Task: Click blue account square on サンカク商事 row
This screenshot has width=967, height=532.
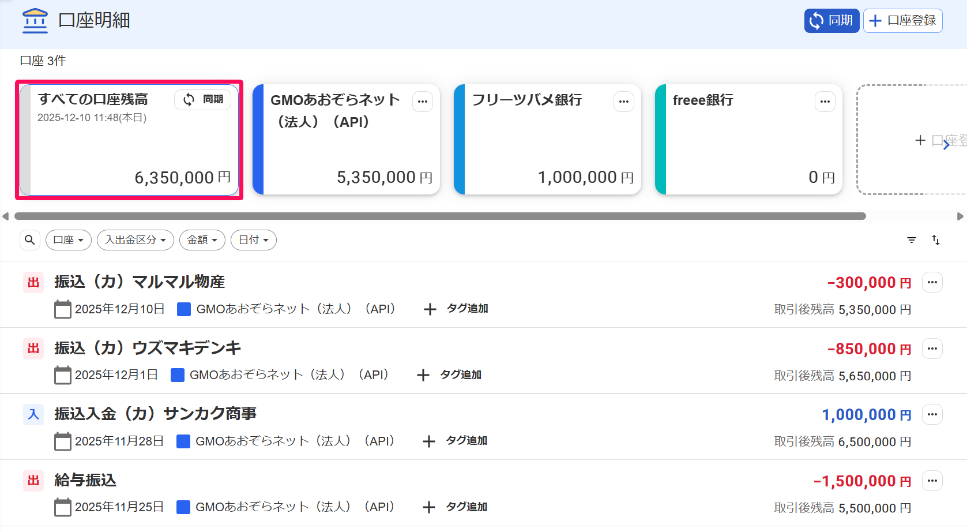Action: click(183, 441)
